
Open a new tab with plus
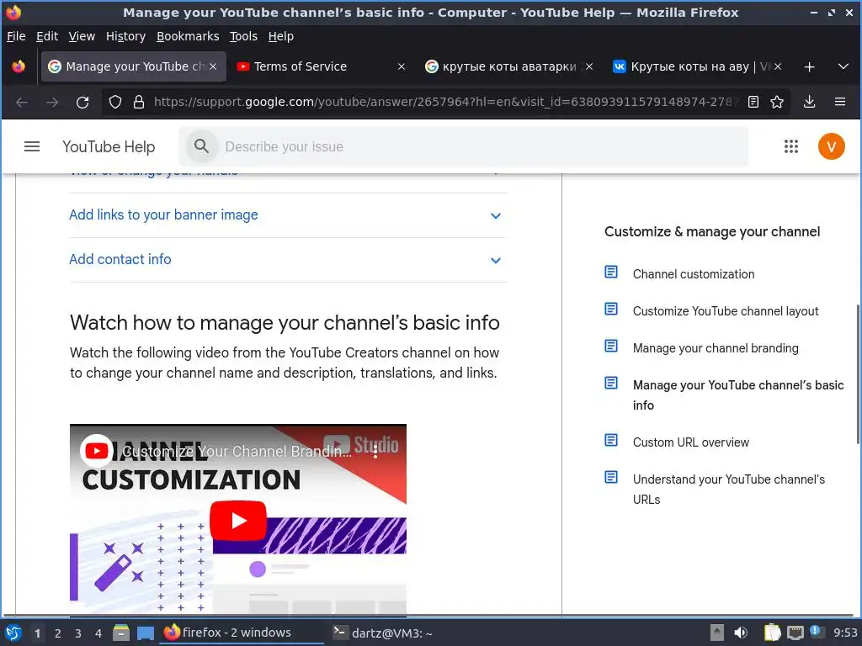coord(809,67)
